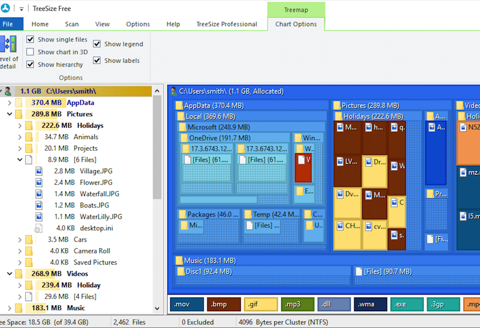Click the [4 Files] document icon

(x=29, y=297)
